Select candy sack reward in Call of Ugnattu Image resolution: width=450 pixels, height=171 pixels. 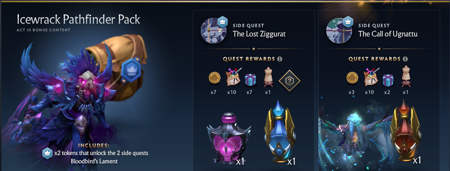click(371, 78)
